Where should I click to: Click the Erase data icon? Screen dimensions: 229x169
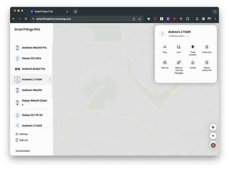(207, 47)
